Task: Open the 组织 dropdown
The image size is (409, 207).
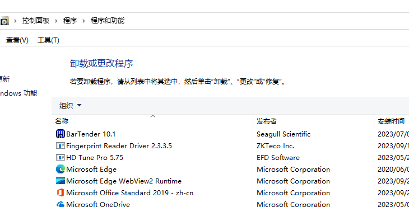Action: [x=70, y=105]
